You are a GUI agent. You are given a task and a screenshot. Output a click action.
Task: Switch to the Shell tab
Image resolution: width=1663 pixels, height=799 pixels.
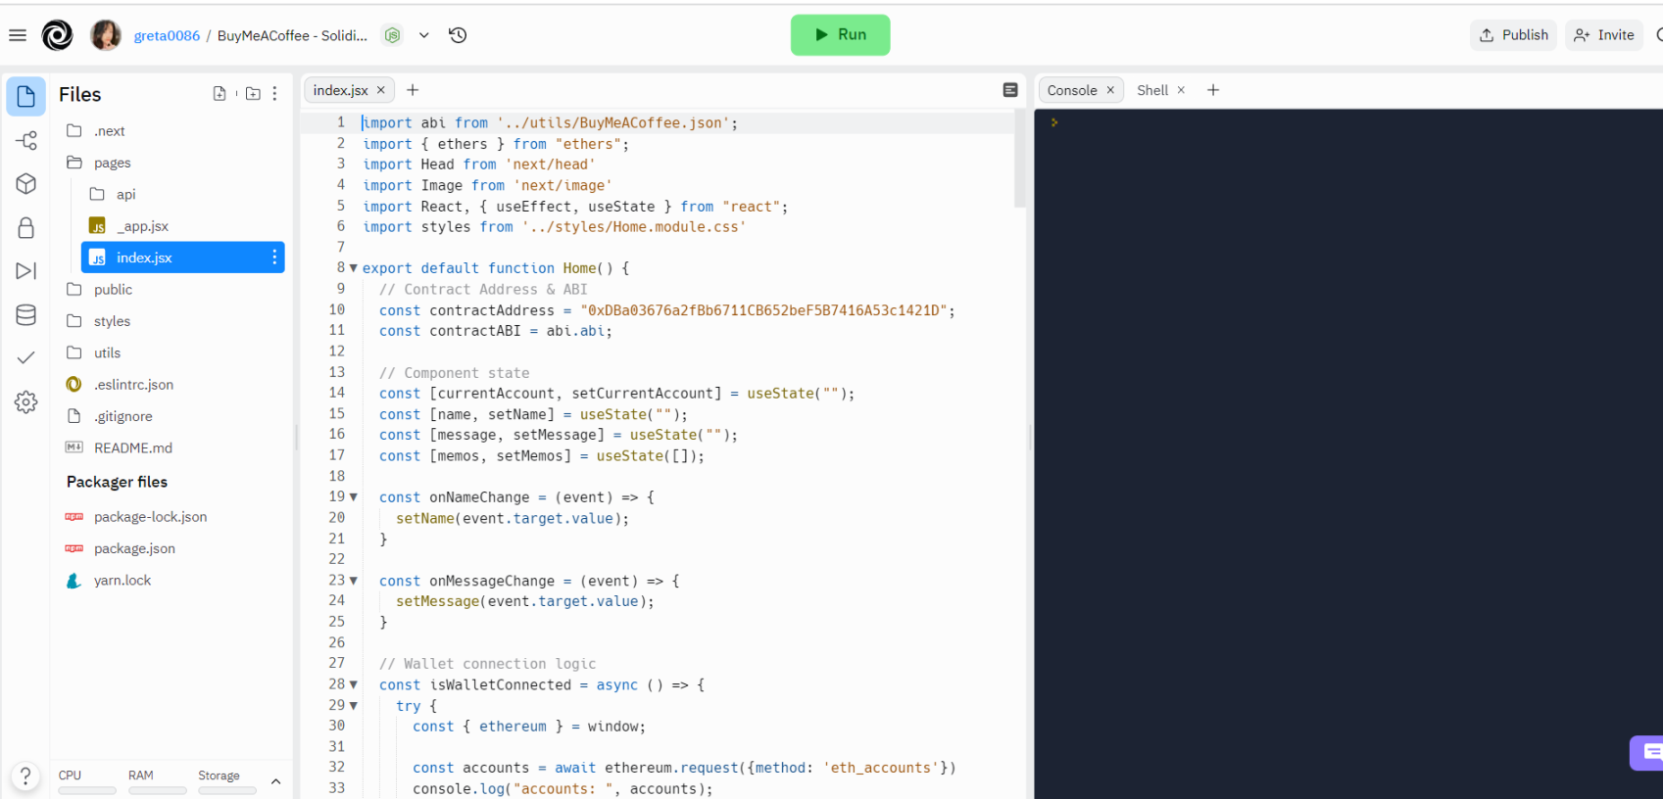(1151, 90)
